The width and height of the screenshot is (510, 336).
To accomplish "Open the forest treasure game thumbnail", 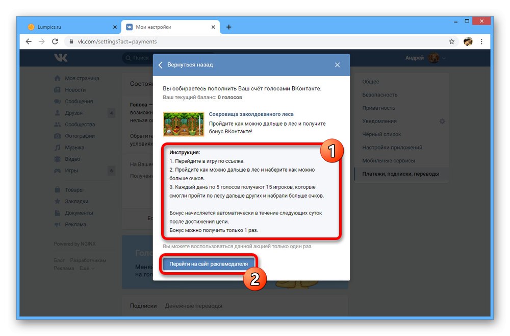I will (x=184, y=124).
